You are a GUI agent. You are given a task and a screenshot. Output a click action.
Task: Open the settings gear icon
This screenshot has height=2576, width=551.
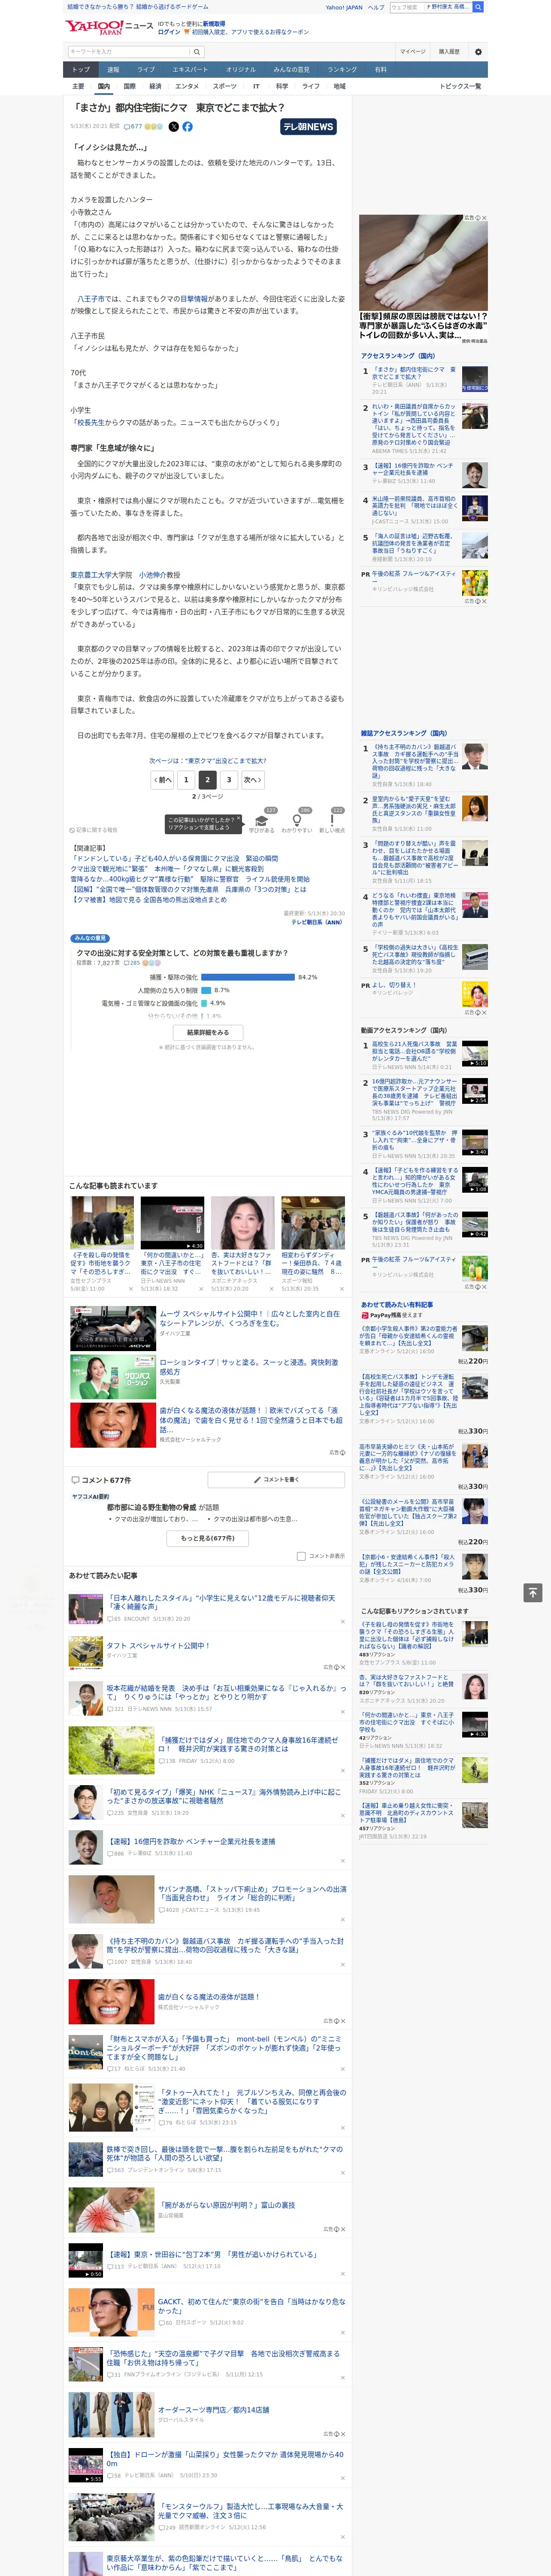tap(478, 51)
